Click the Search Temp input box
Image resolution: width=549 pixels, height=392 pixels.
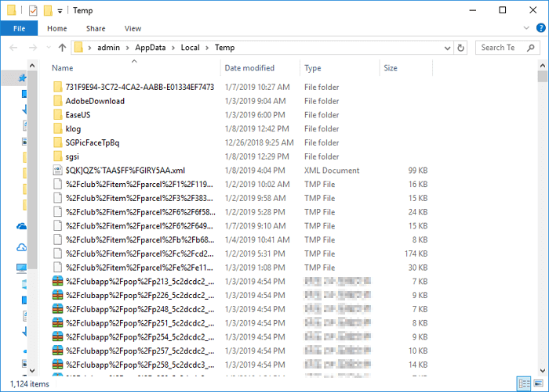pyautogui.click(x=499, y=48)
